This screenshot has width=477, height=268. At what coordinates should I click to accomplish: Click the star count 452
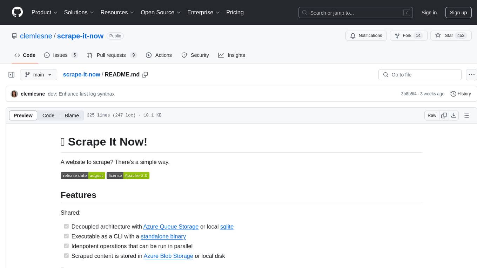pyautogui.click(x=461, y=36)
